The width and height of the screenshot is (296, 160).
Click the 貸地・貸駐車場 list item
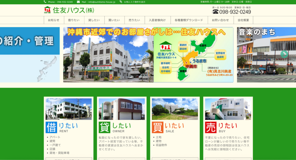(x=59, y=153)
